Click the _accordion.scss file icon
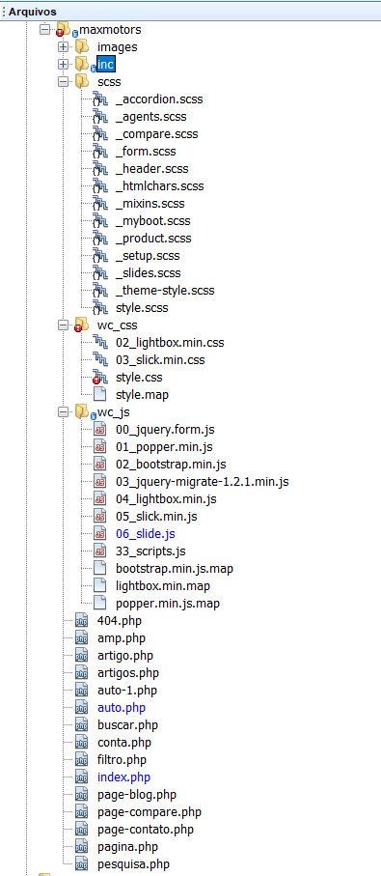 click(x=100, y=99)
